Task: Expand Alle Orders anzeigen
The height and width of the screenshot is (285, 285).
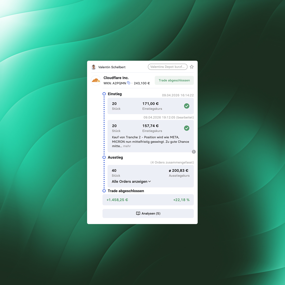Action: click(x=131, y=182)
